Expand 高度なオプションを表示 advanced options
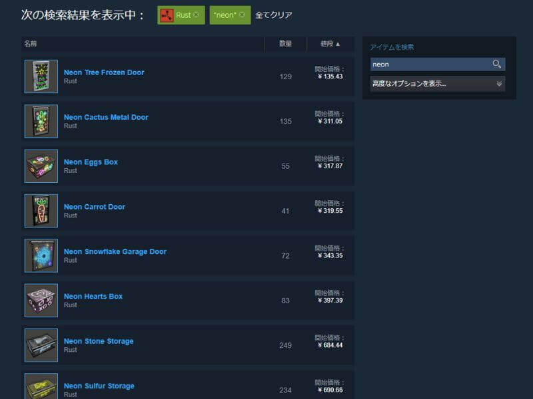This screenshot has width=533, height=399. (x=438, y=84)
